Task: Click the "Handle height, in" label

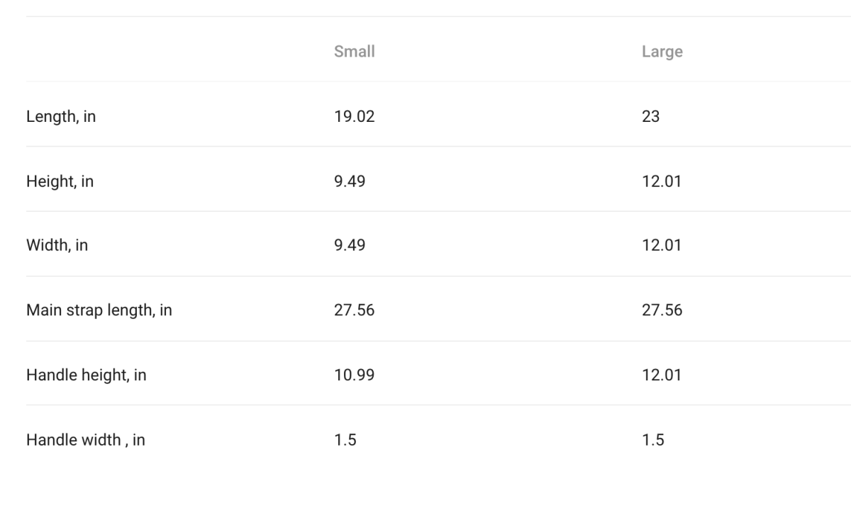Action: click(x=86, y=375)
